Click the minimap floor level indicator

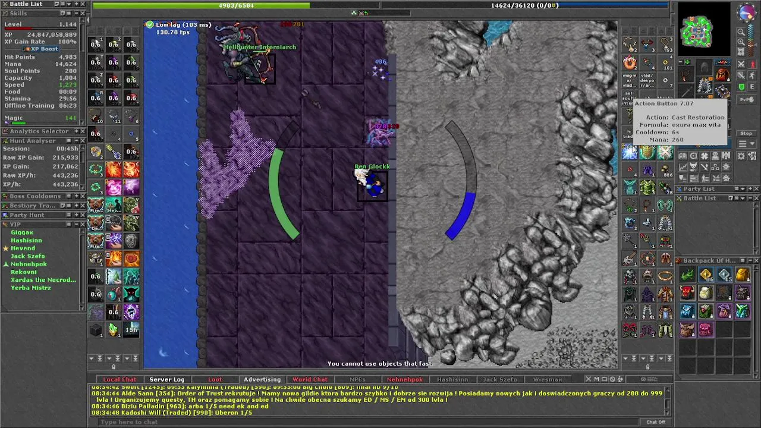[750, 40]
